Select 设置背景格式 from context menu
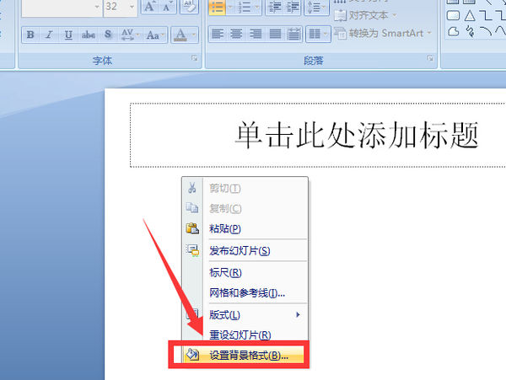 [x=248, y=356]
